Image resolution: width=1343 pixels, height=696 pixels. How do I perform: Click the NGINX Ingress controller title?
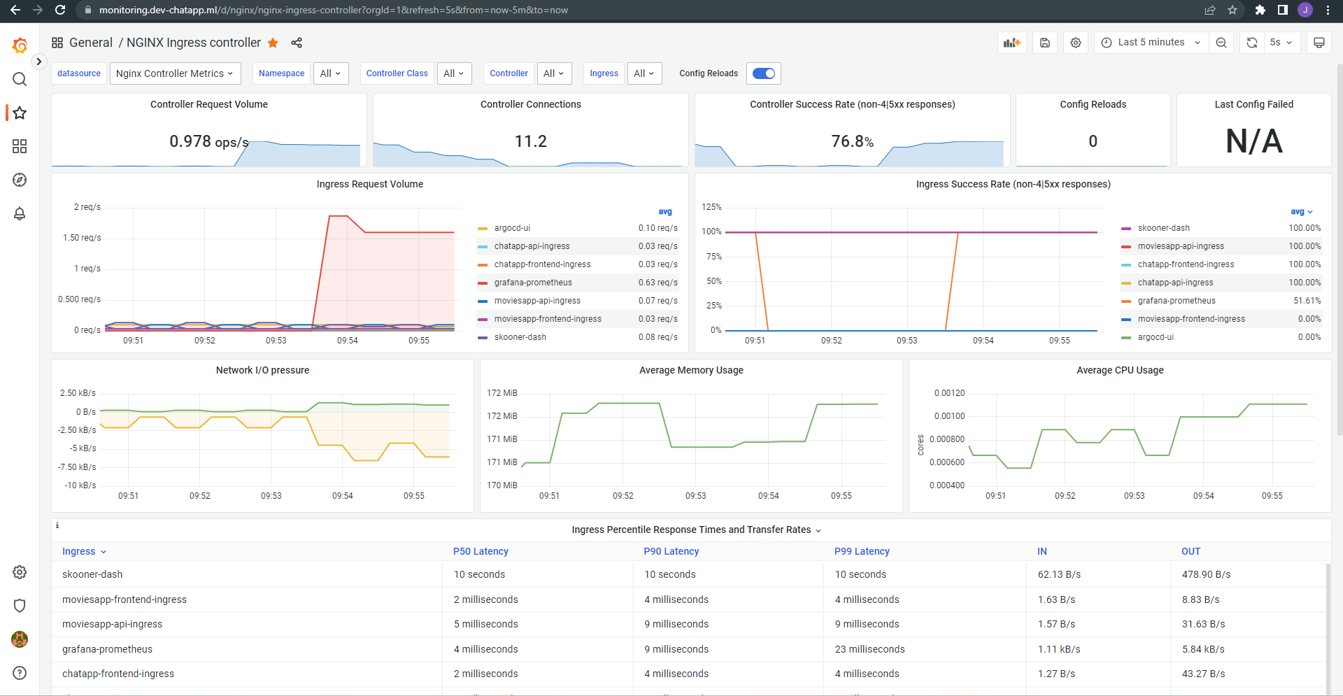(194, 43)
